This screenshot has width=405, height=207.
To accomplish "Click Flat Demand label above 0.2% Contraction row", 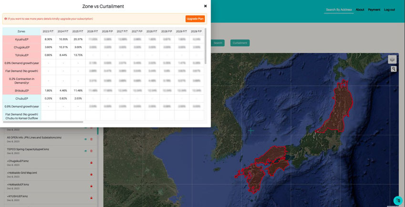I will (x=21, y=71).
